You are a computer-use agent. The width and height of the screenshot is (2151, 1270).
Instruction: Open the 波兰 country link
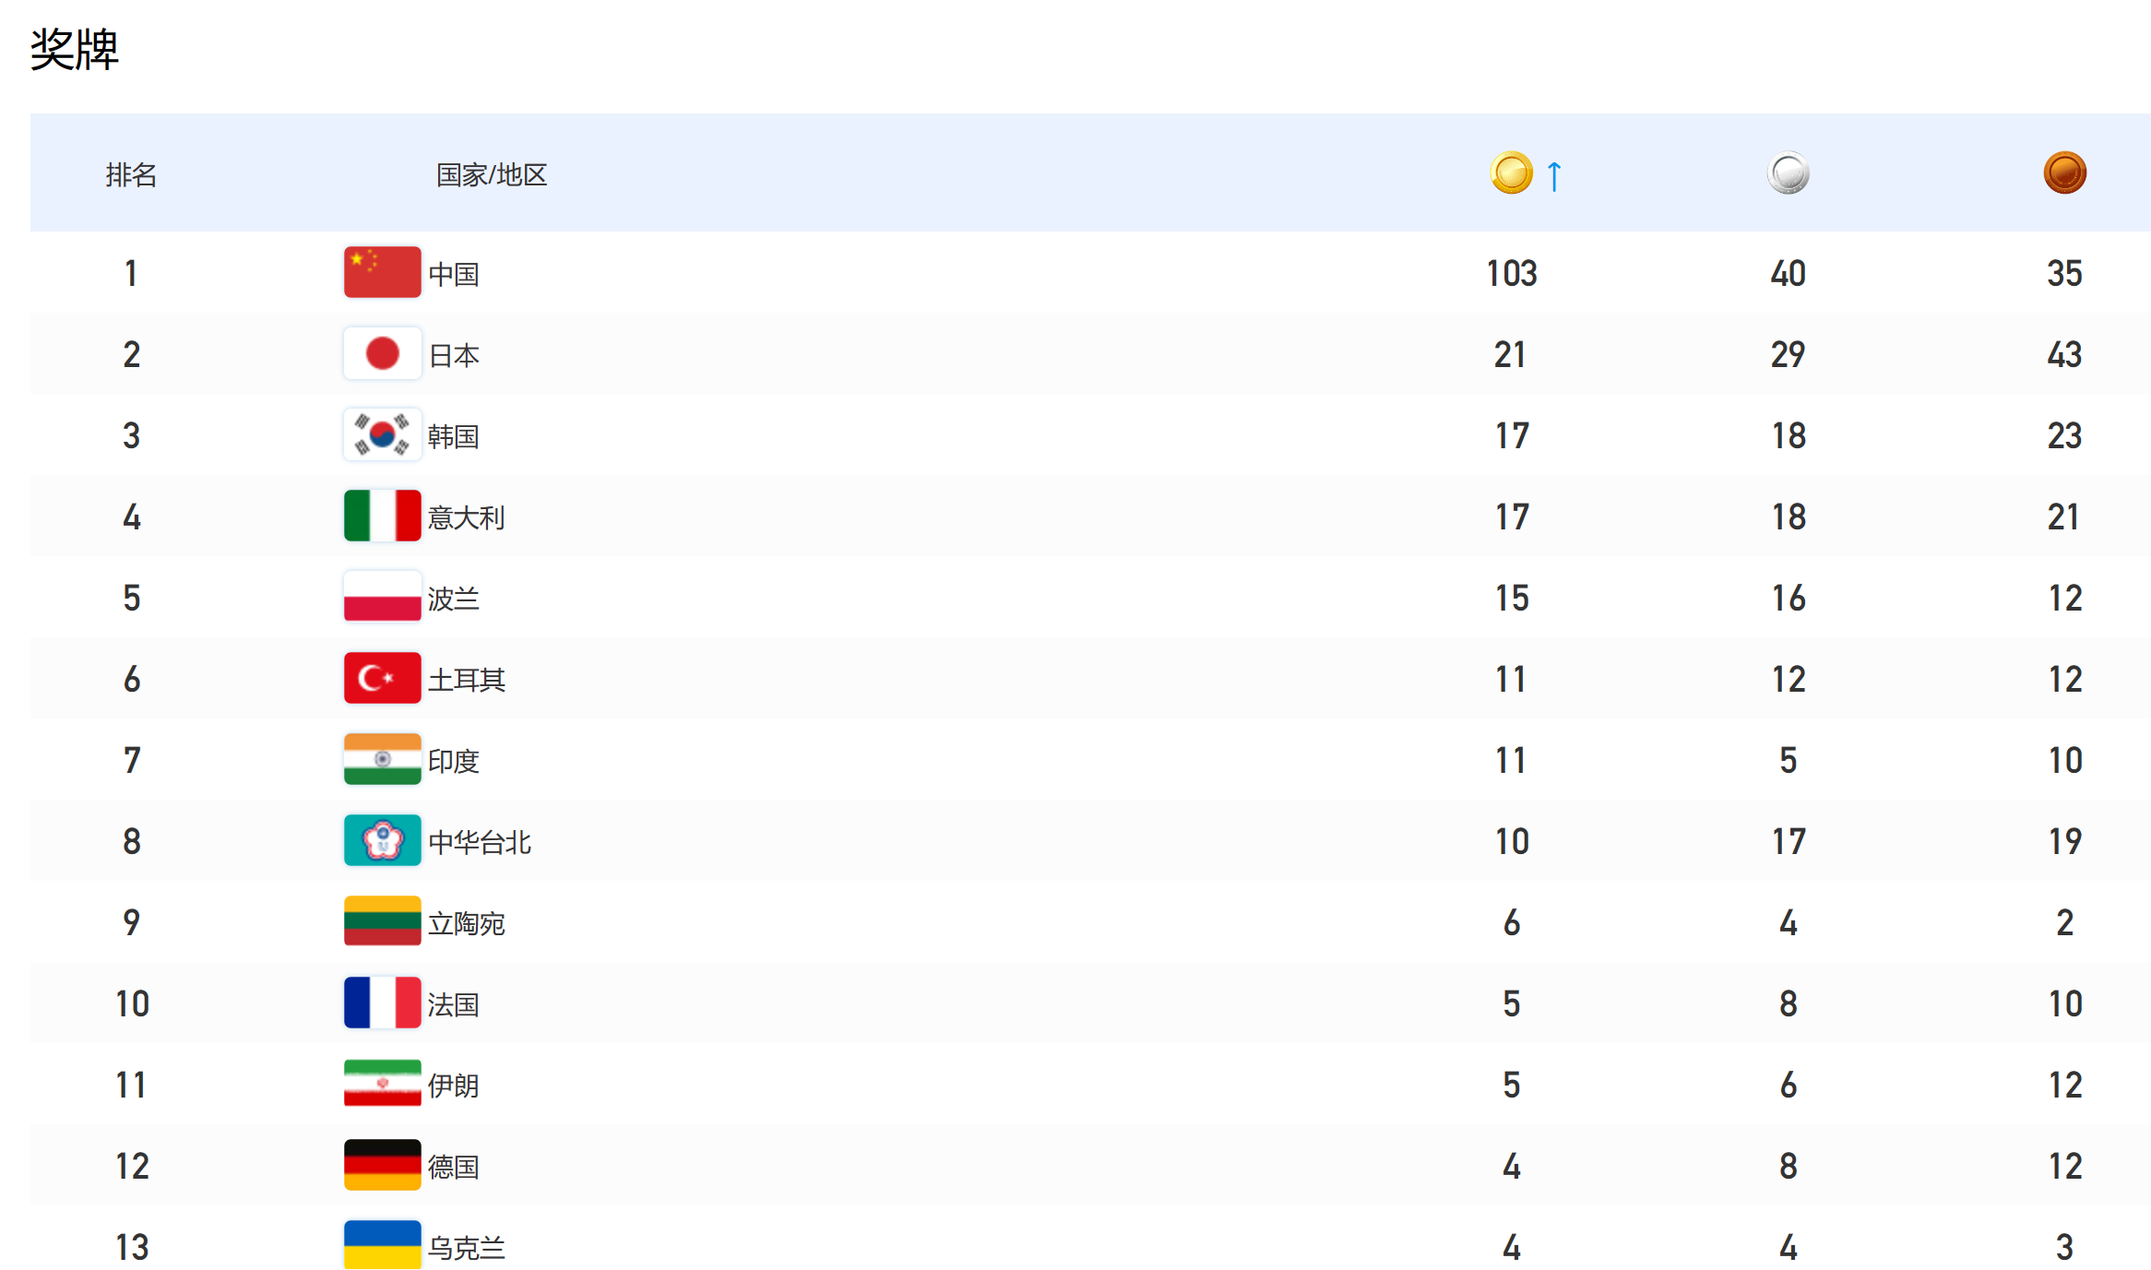coord(453,599)
